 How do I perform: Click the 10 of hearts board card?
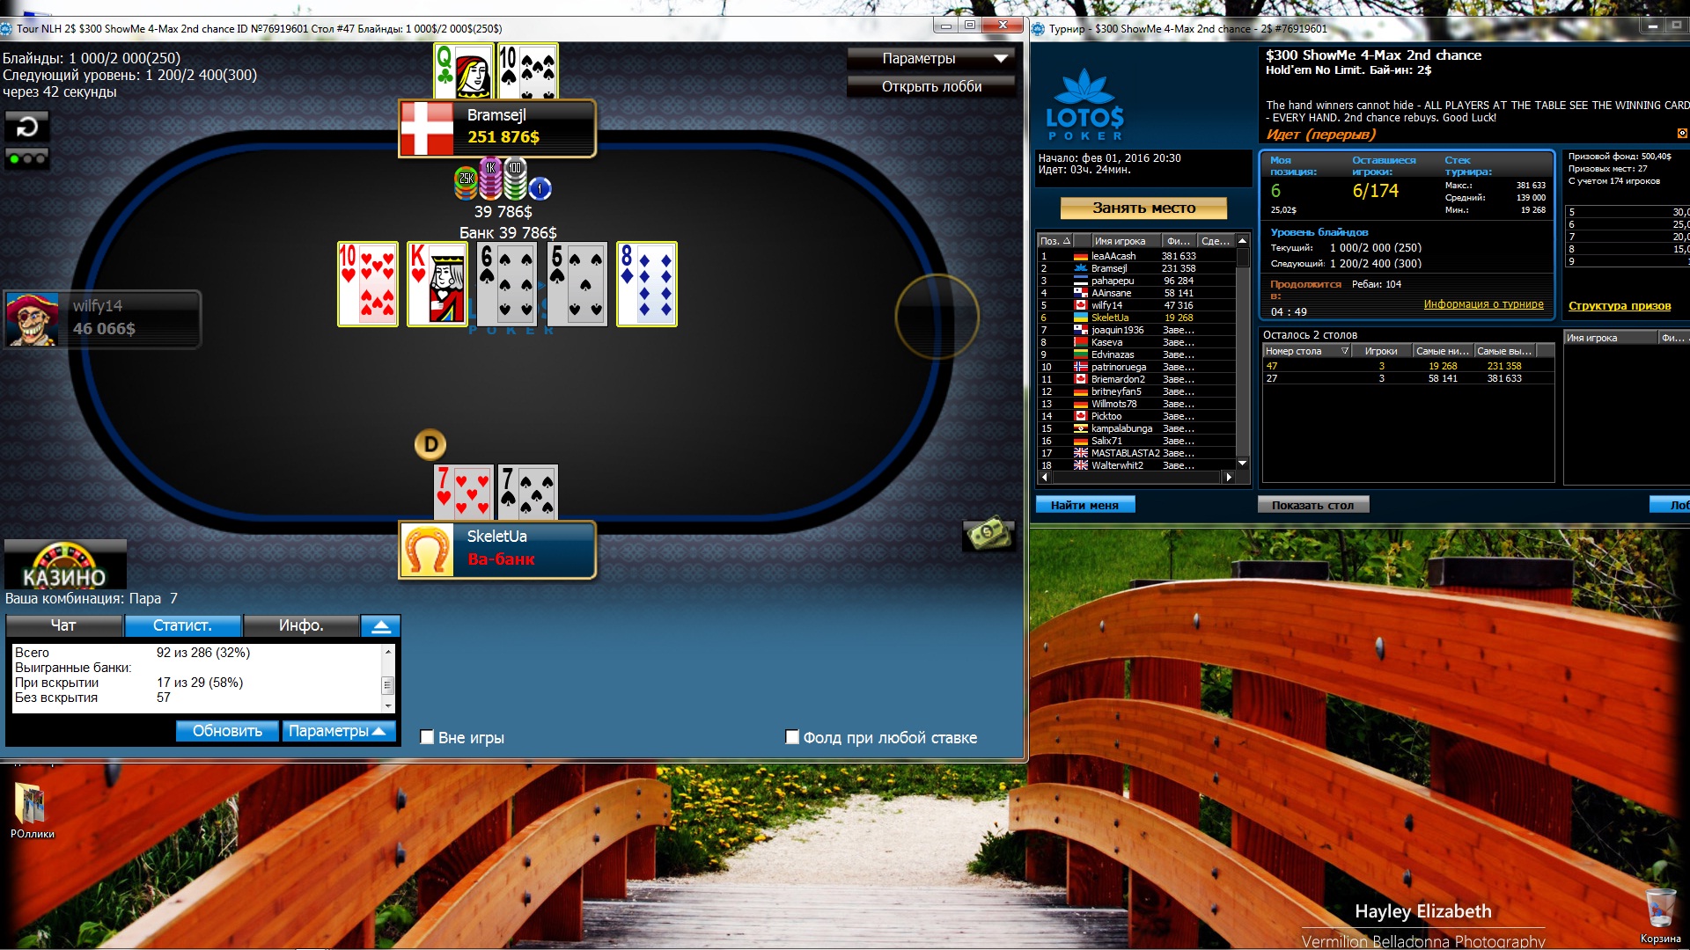(368, 284)
